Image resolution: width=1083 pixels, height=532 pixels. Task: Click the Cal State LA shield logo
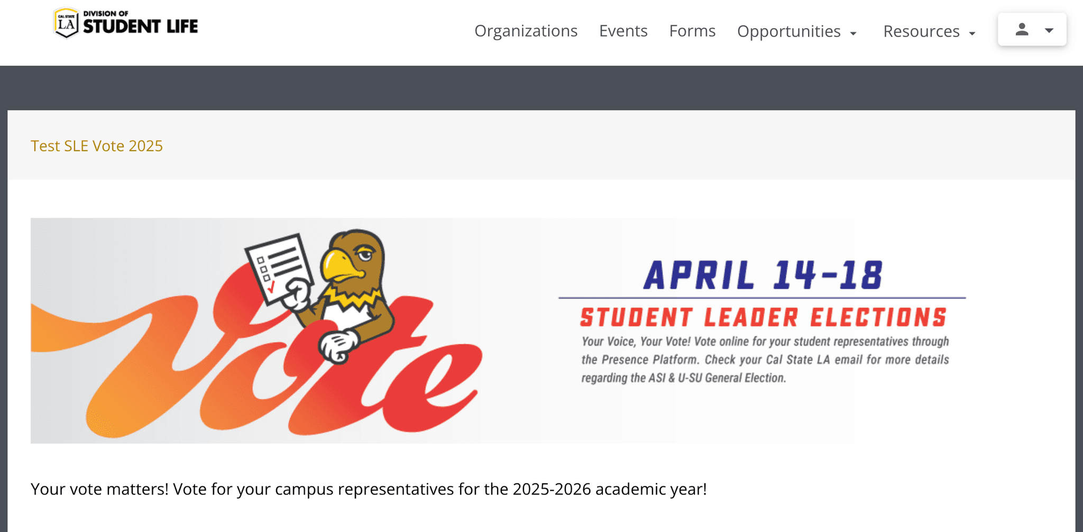66,23
